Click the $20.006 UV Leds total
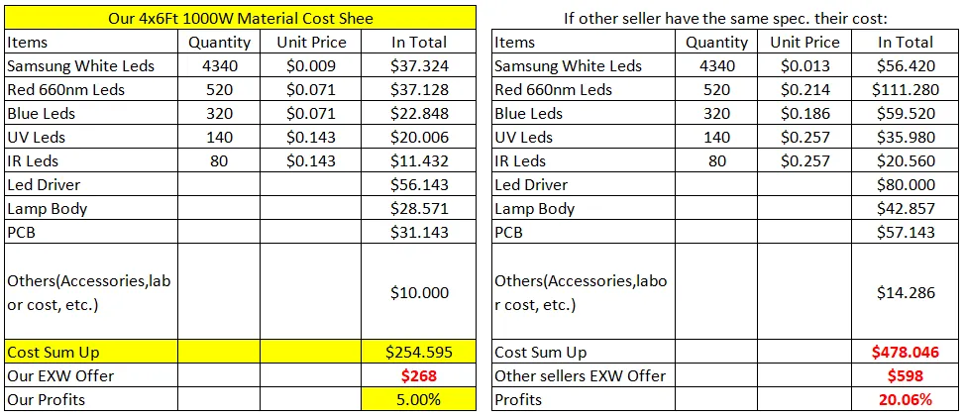Image resolution: width=964 pixels, height=417 pixels. [x=419, y=138]
